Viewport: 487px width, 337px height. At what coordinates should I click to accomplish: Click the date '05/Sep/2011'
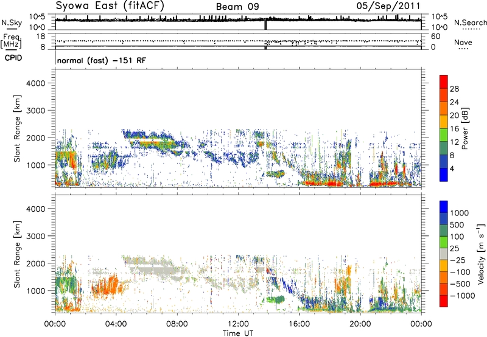pyautogui.click(x=388, y=6)
